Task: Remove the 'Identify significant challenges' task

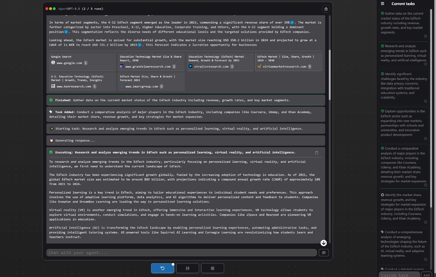Action: coord(426,101)
